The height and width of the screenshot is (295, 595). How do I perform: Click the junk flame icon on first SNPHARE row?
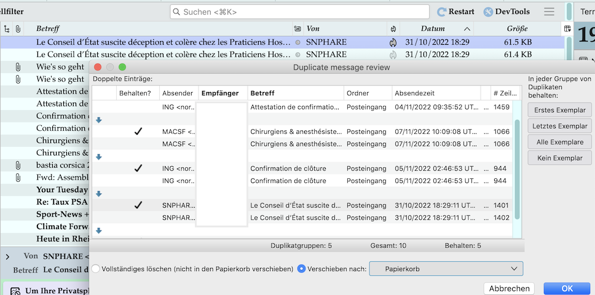point(393,42)
